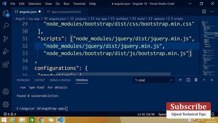
Task: Open the Explorer view in activity bar
Action: tap(6, 13)
